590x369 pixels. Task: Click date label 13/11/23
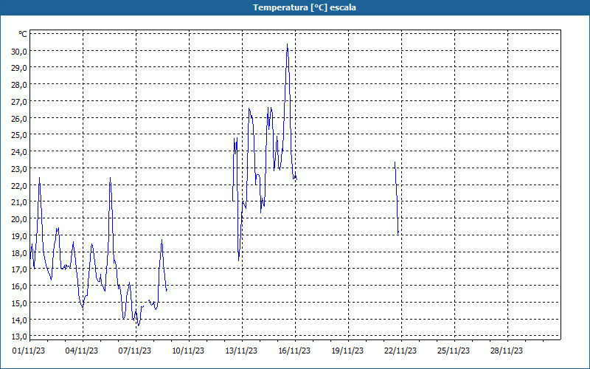(241, 351)
